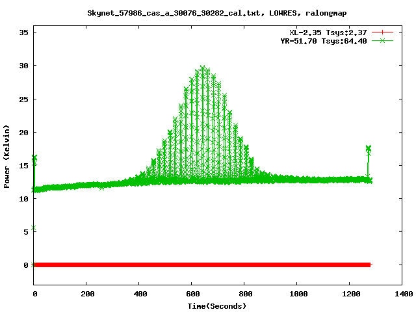Click the isolated green data point near 5 Kelvin
Viewport: 416px width, 312px height.
33,228
